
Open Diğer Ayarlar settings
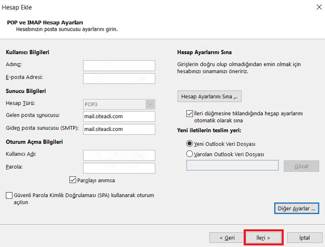pyautogui.click(x=296, y=208)
